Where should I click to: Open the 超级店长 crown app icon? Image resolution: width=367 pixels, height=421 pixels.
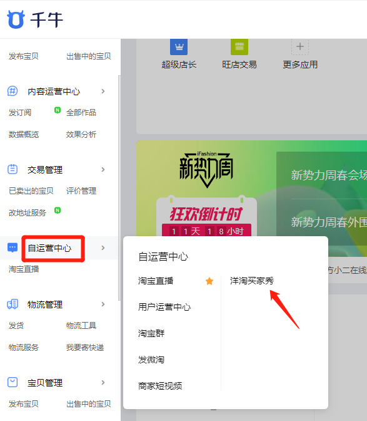pos(179,47)
